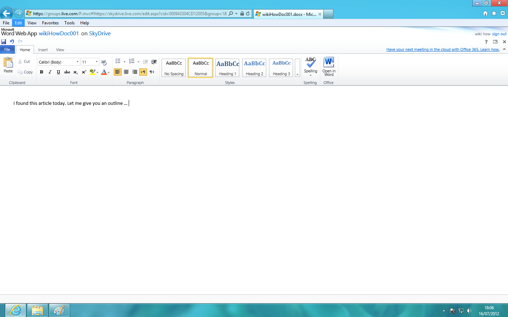Apply yellow text highlight color
The width and height of the screenshot is (508, 317).
pos(92,72)
